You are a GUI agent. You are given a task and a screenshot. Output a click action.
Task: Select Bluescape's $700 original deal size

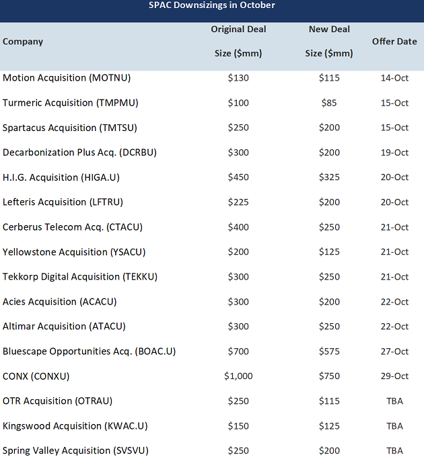[238, 351]
